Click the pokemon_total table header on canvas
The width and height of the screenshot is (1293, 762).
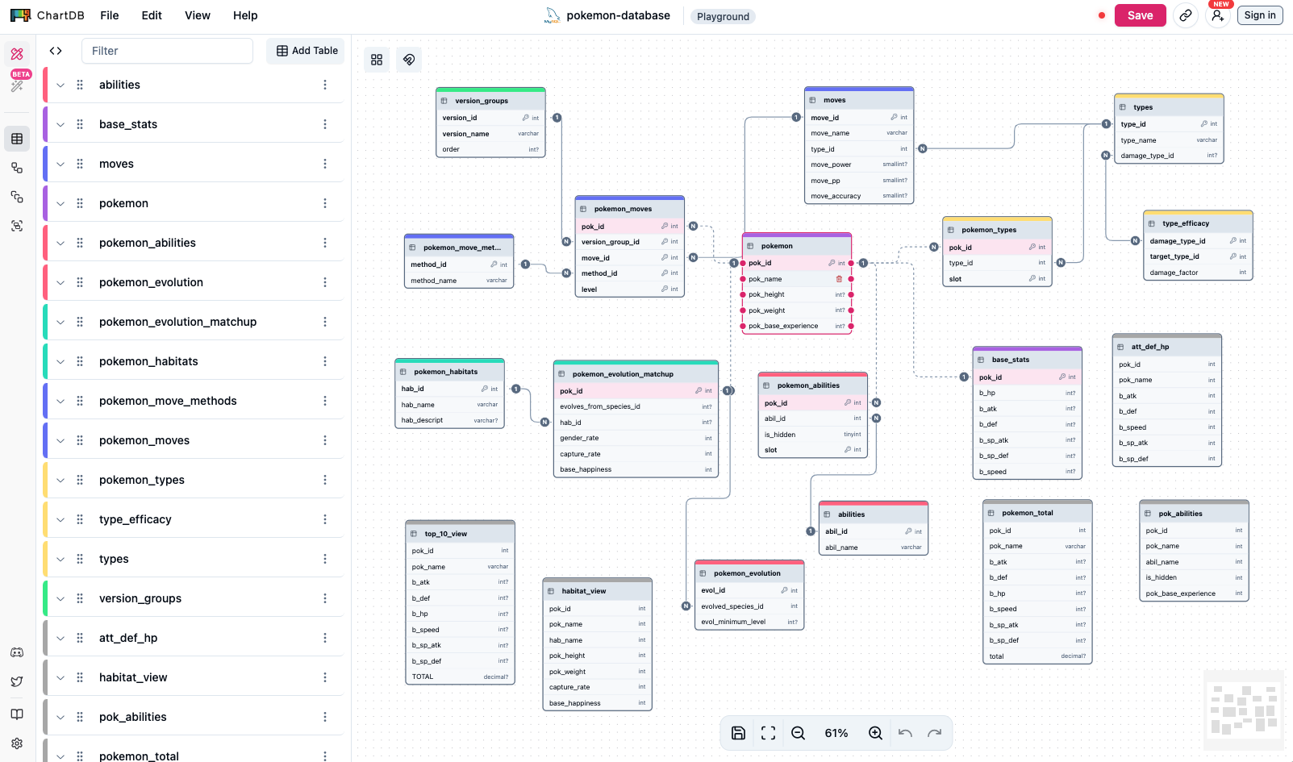pos(1037,513)
